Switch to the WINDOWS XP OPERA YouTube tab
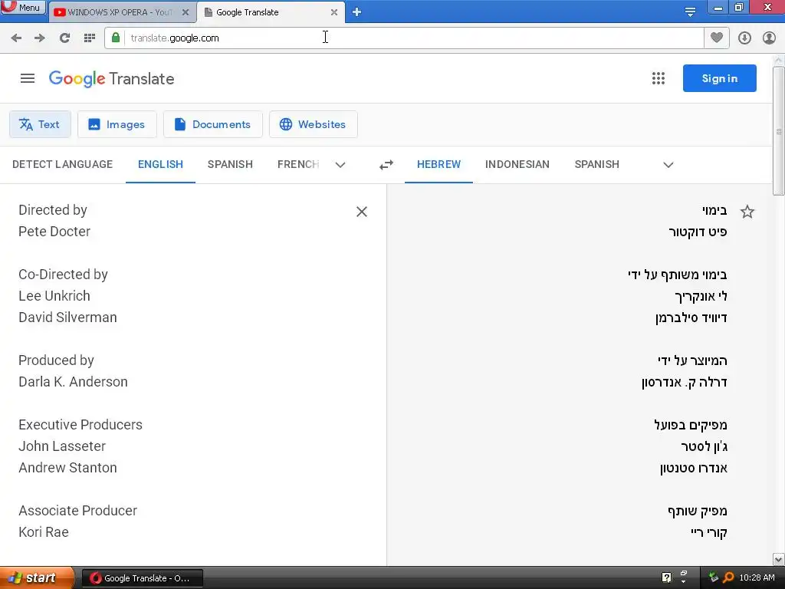Image resolution: width=785 pixels, height=589 pixels. coord(120,12)
